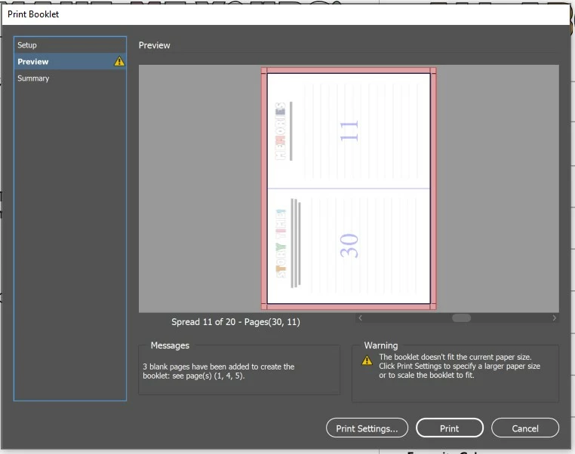The image size is (575, 454).
Task: Select the Setup section in sidebar
Action: (x=69, y=45)
